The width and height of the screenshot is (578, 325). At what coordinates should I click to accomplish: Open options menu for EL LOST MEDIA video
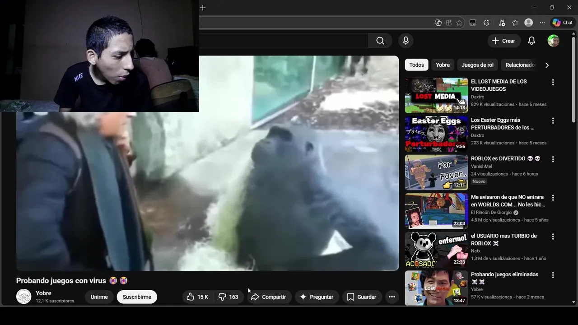(x=553, y=82)
